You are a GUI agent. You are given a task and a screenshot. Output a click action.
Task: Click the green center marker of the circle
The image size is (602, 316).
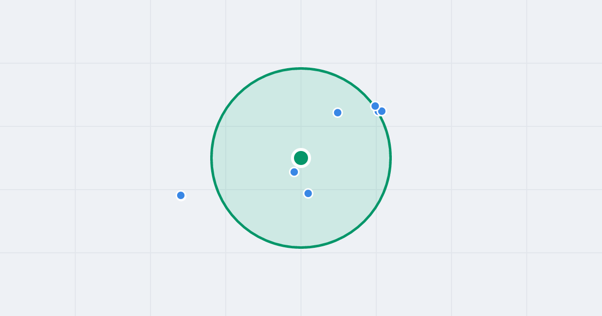[x=301, y=158]
